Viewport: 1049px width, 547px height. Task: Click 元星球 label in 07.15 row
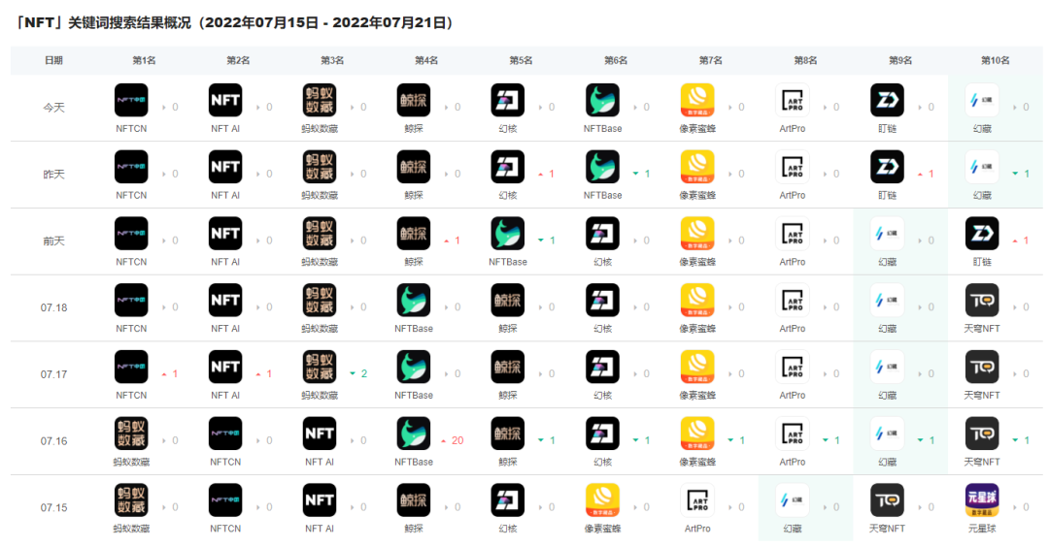coord(982,529)
